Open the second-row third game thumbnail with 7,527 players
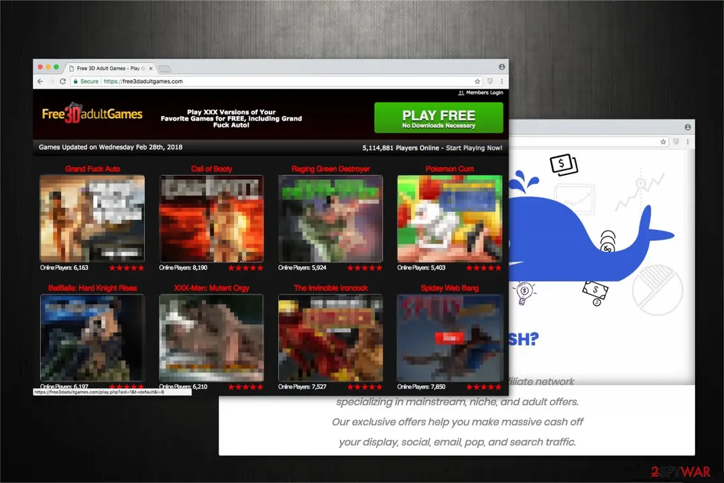This screenshot has width=724, height=483. pos(330,338)
